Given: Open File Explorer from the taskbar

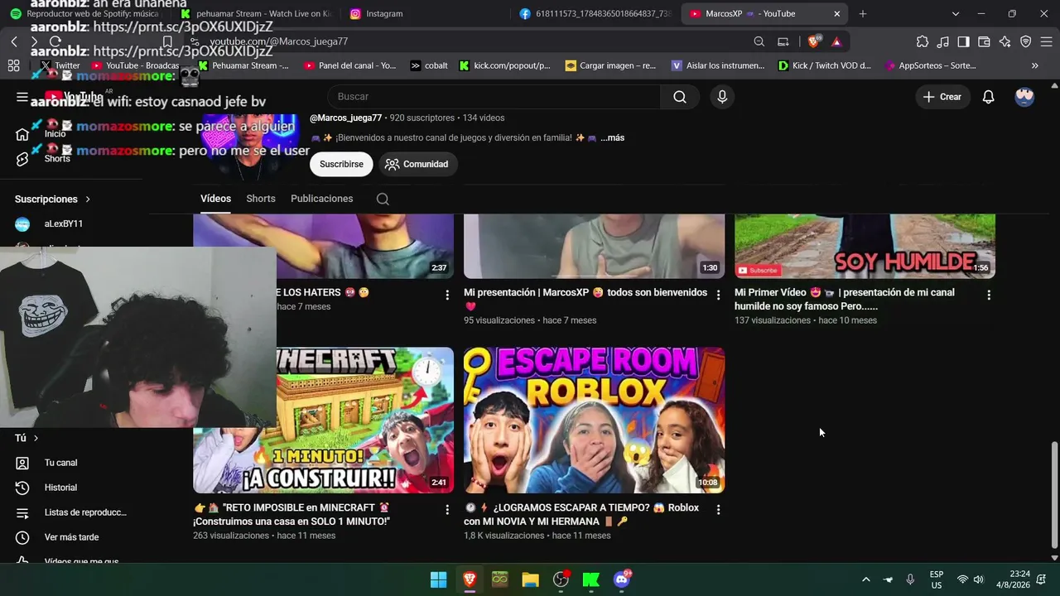Looking at the screenshot, I should pyautogui.click(x=530, y=579).
